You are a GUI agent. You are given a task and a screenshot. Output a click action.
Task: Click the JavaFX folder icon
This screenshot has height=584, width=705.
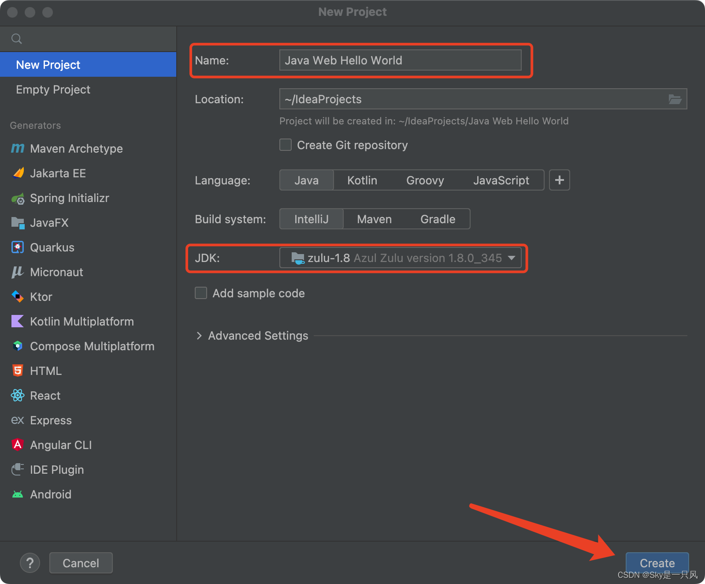click(x=18, y=223)
